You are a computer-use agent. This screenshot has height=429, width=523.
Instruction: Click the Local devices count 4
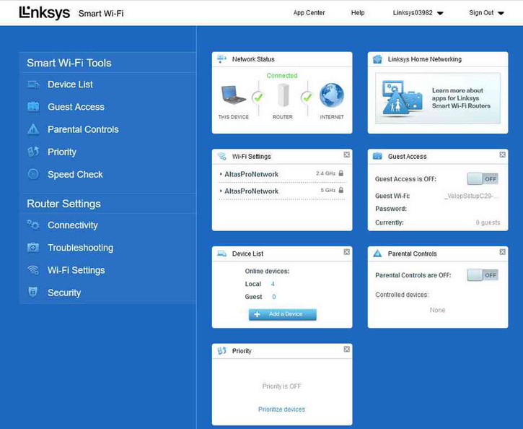coord(273,284)
